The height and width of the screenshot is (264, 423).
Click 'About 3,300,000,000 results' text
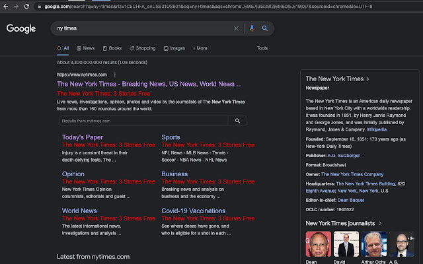click(87, 62)
